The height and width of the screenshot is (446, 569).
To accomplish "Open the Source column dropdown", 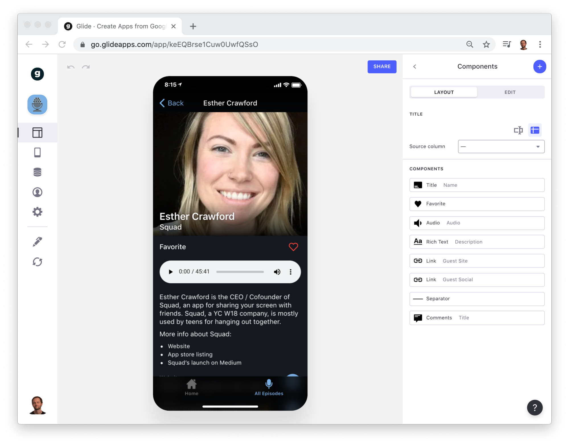I will pyautogui.click(x=501, y=146).
